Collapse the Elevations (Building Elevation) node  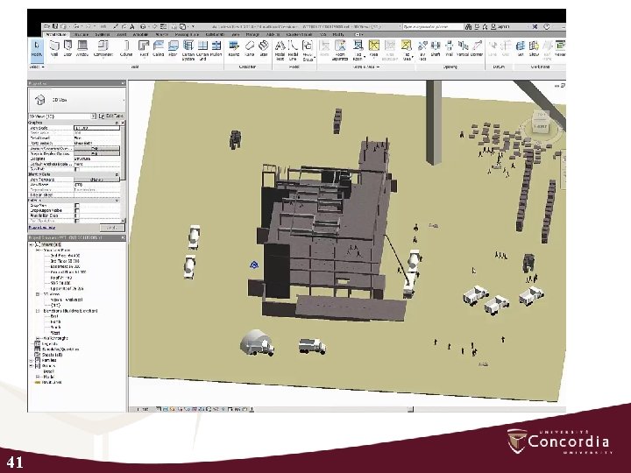(38, 311)
